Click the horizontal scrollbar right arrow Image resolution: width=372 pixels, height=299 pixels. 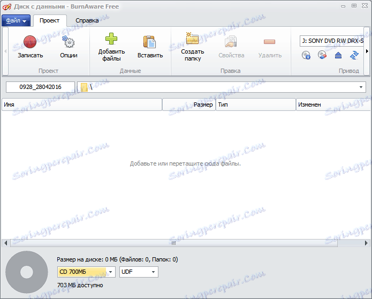[x=366, y=243]
